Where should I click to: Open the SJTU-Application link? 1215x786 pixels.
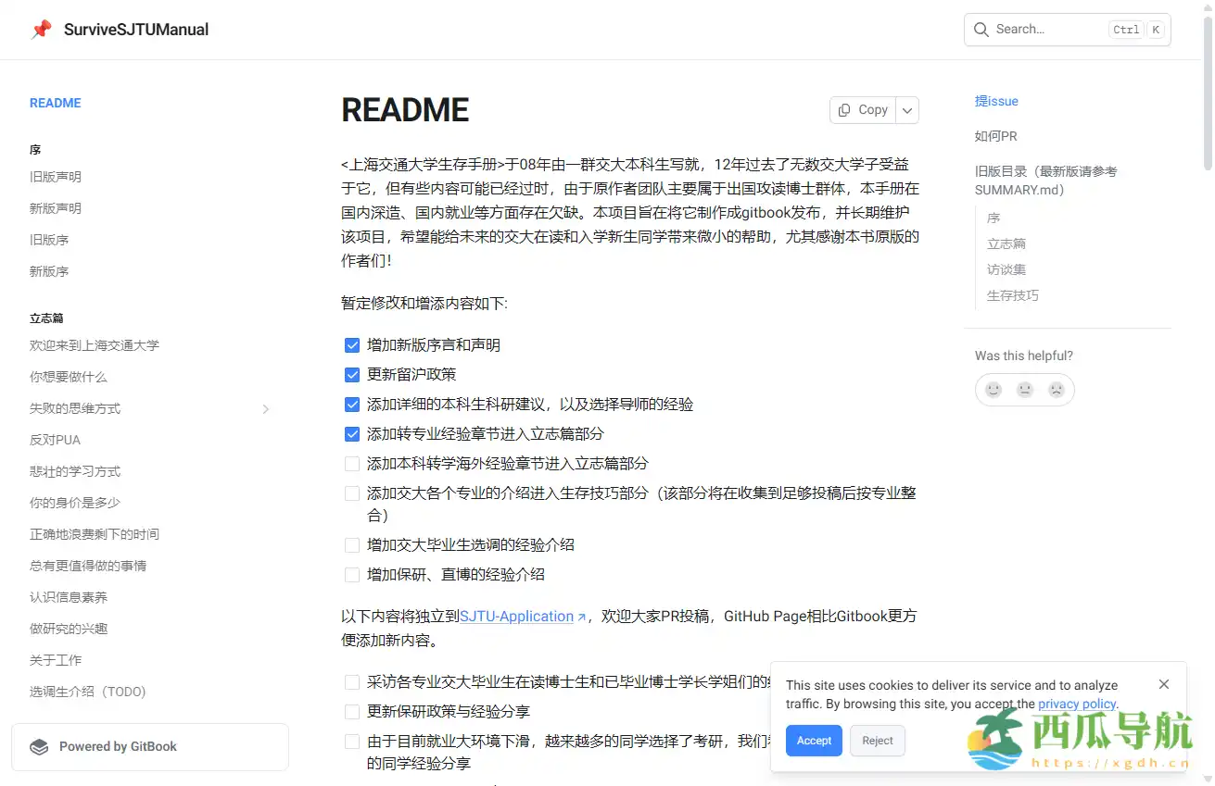[516, 615]
